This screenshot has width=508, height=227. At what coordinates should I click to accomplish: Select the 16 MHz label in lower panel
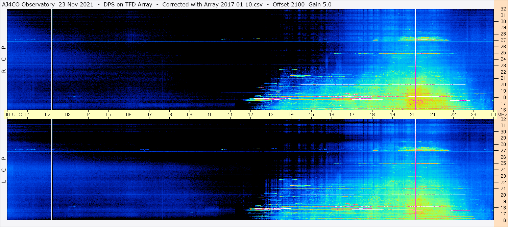[503, 220]
